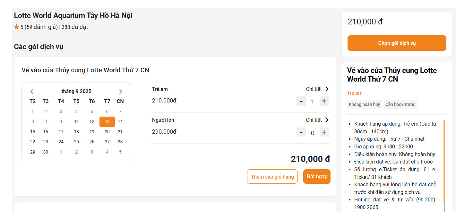Click the orange rating star icon
456x212 pixels.
[x=17, y=27]
